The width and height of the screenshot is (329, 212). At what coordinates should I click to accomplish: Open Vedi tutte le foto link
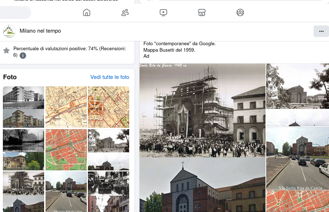tap(109, 77)
